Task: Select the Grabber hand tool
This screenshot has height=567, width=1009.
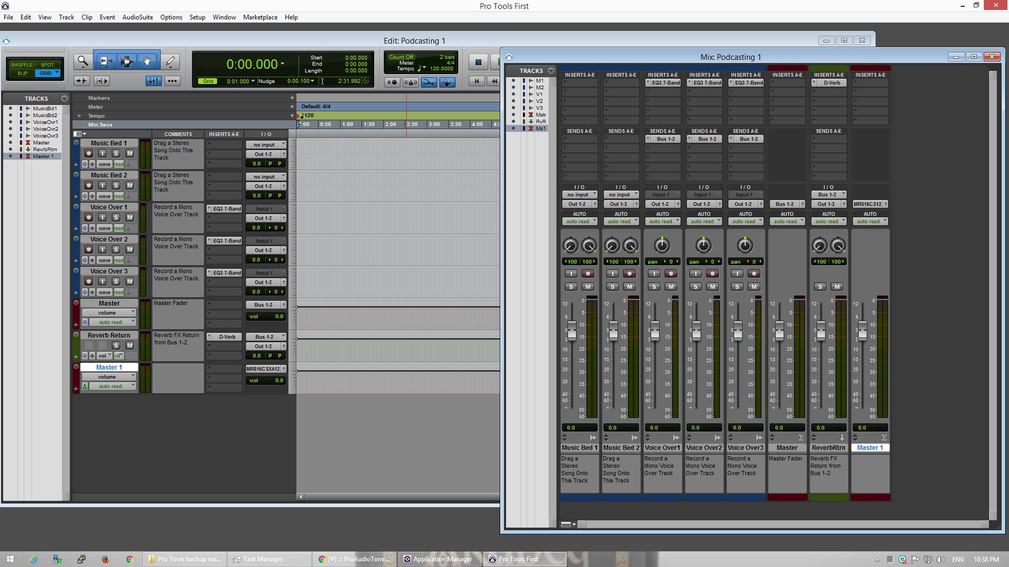Action: [x=147, y=61]
